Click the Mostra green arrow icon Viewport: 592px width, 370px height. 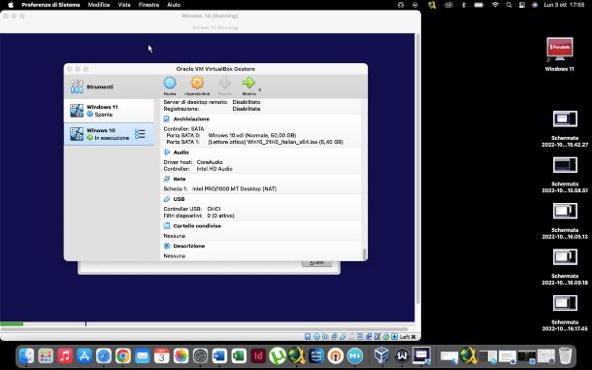(x=248, y=83)
